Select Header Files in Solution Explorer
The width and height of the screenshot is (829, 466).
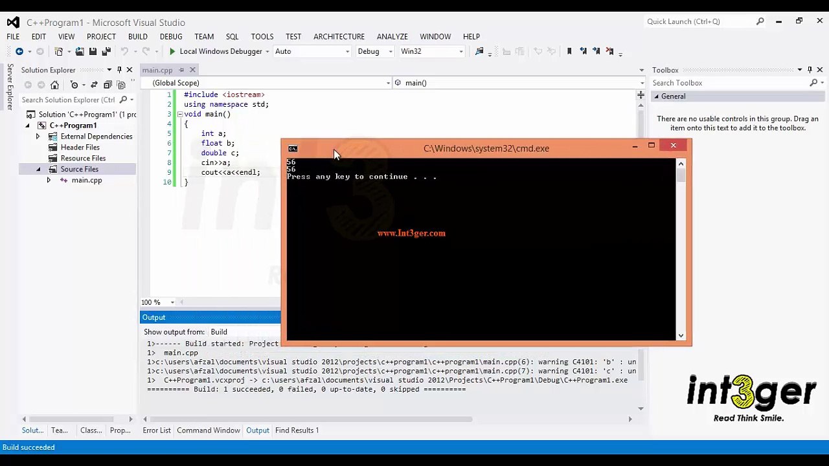(80, 148)
